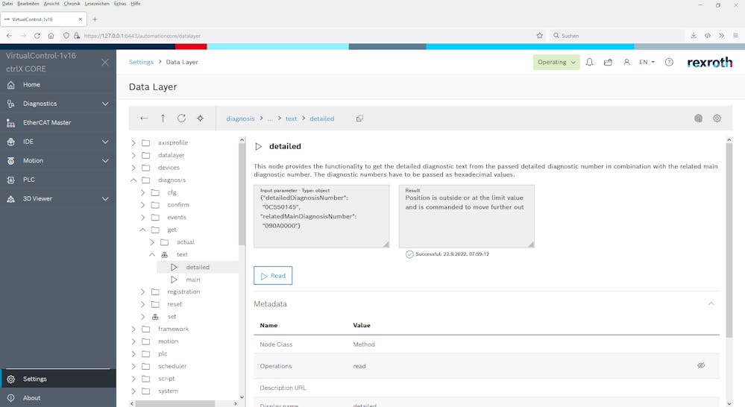Refresh the Data Layer tree
745x407 pixels.
pyautogui.click(x=181, y=119)
